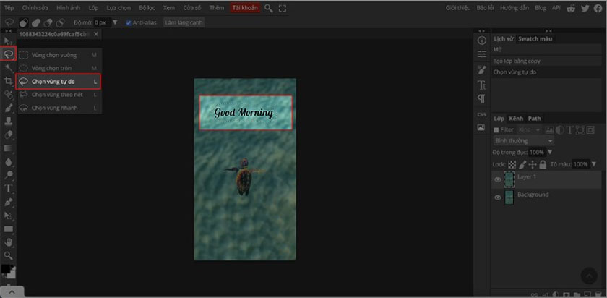Image resolution: width=607 pixels, height=298 pixels.
Task: Open the 'Bộ lọc' menu
Action: tap(147, 8)
